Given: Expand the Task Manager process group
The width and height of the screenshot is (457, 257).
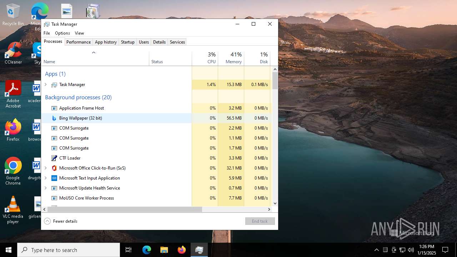Looking at the screenshot, I should [45, 85].
